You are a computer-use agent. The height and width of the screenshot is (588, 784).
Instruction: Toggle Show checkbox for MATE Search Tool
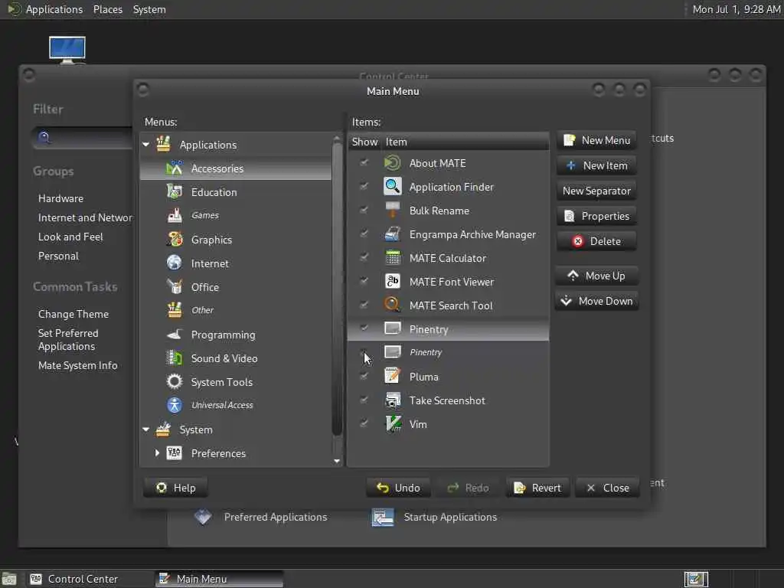tap(364, 305)
